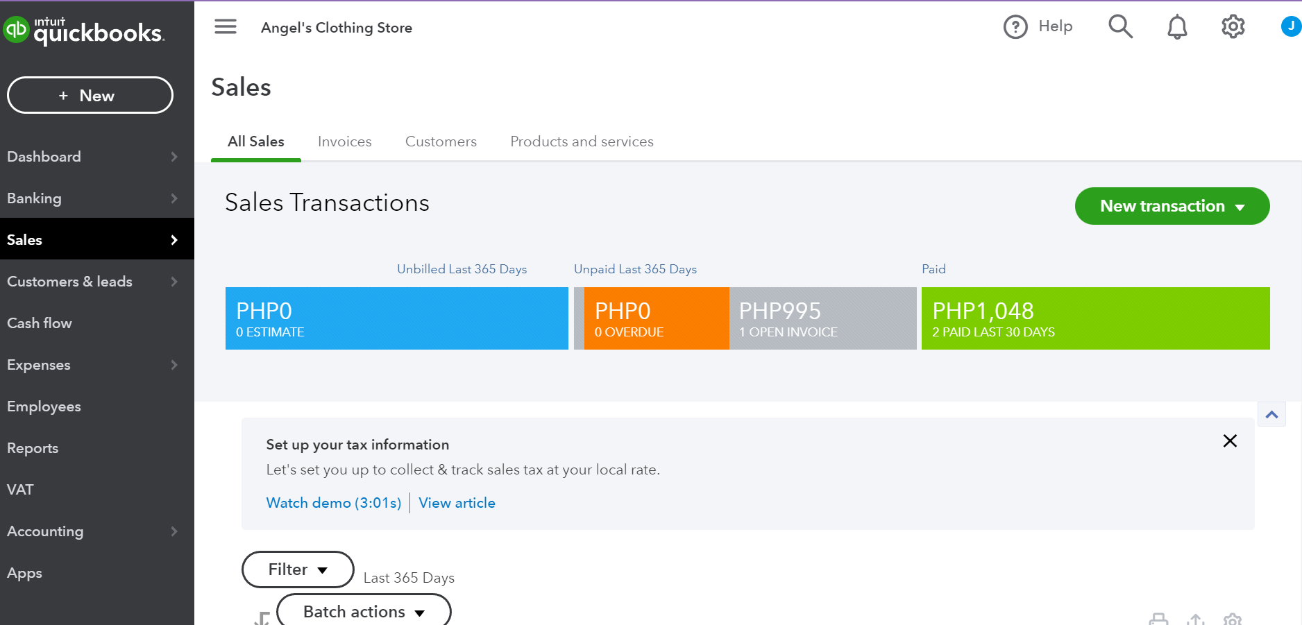Click the QuickBooks logo
Image resolution: width=1302 pixels, height=625 pixels.
click(83, 31)
